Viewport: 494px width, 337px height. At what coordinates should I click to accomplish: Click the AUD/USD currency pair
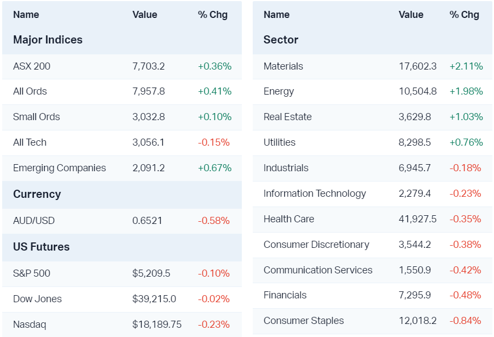point(34,221)
